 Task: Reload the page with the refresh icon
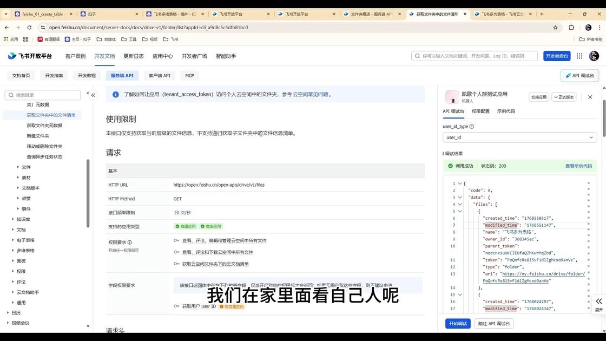tap(29, 28)
